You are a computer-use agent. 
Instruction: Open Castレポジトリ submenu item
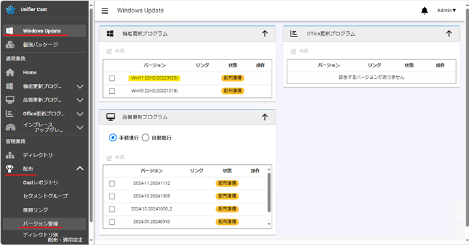(40, 182)
